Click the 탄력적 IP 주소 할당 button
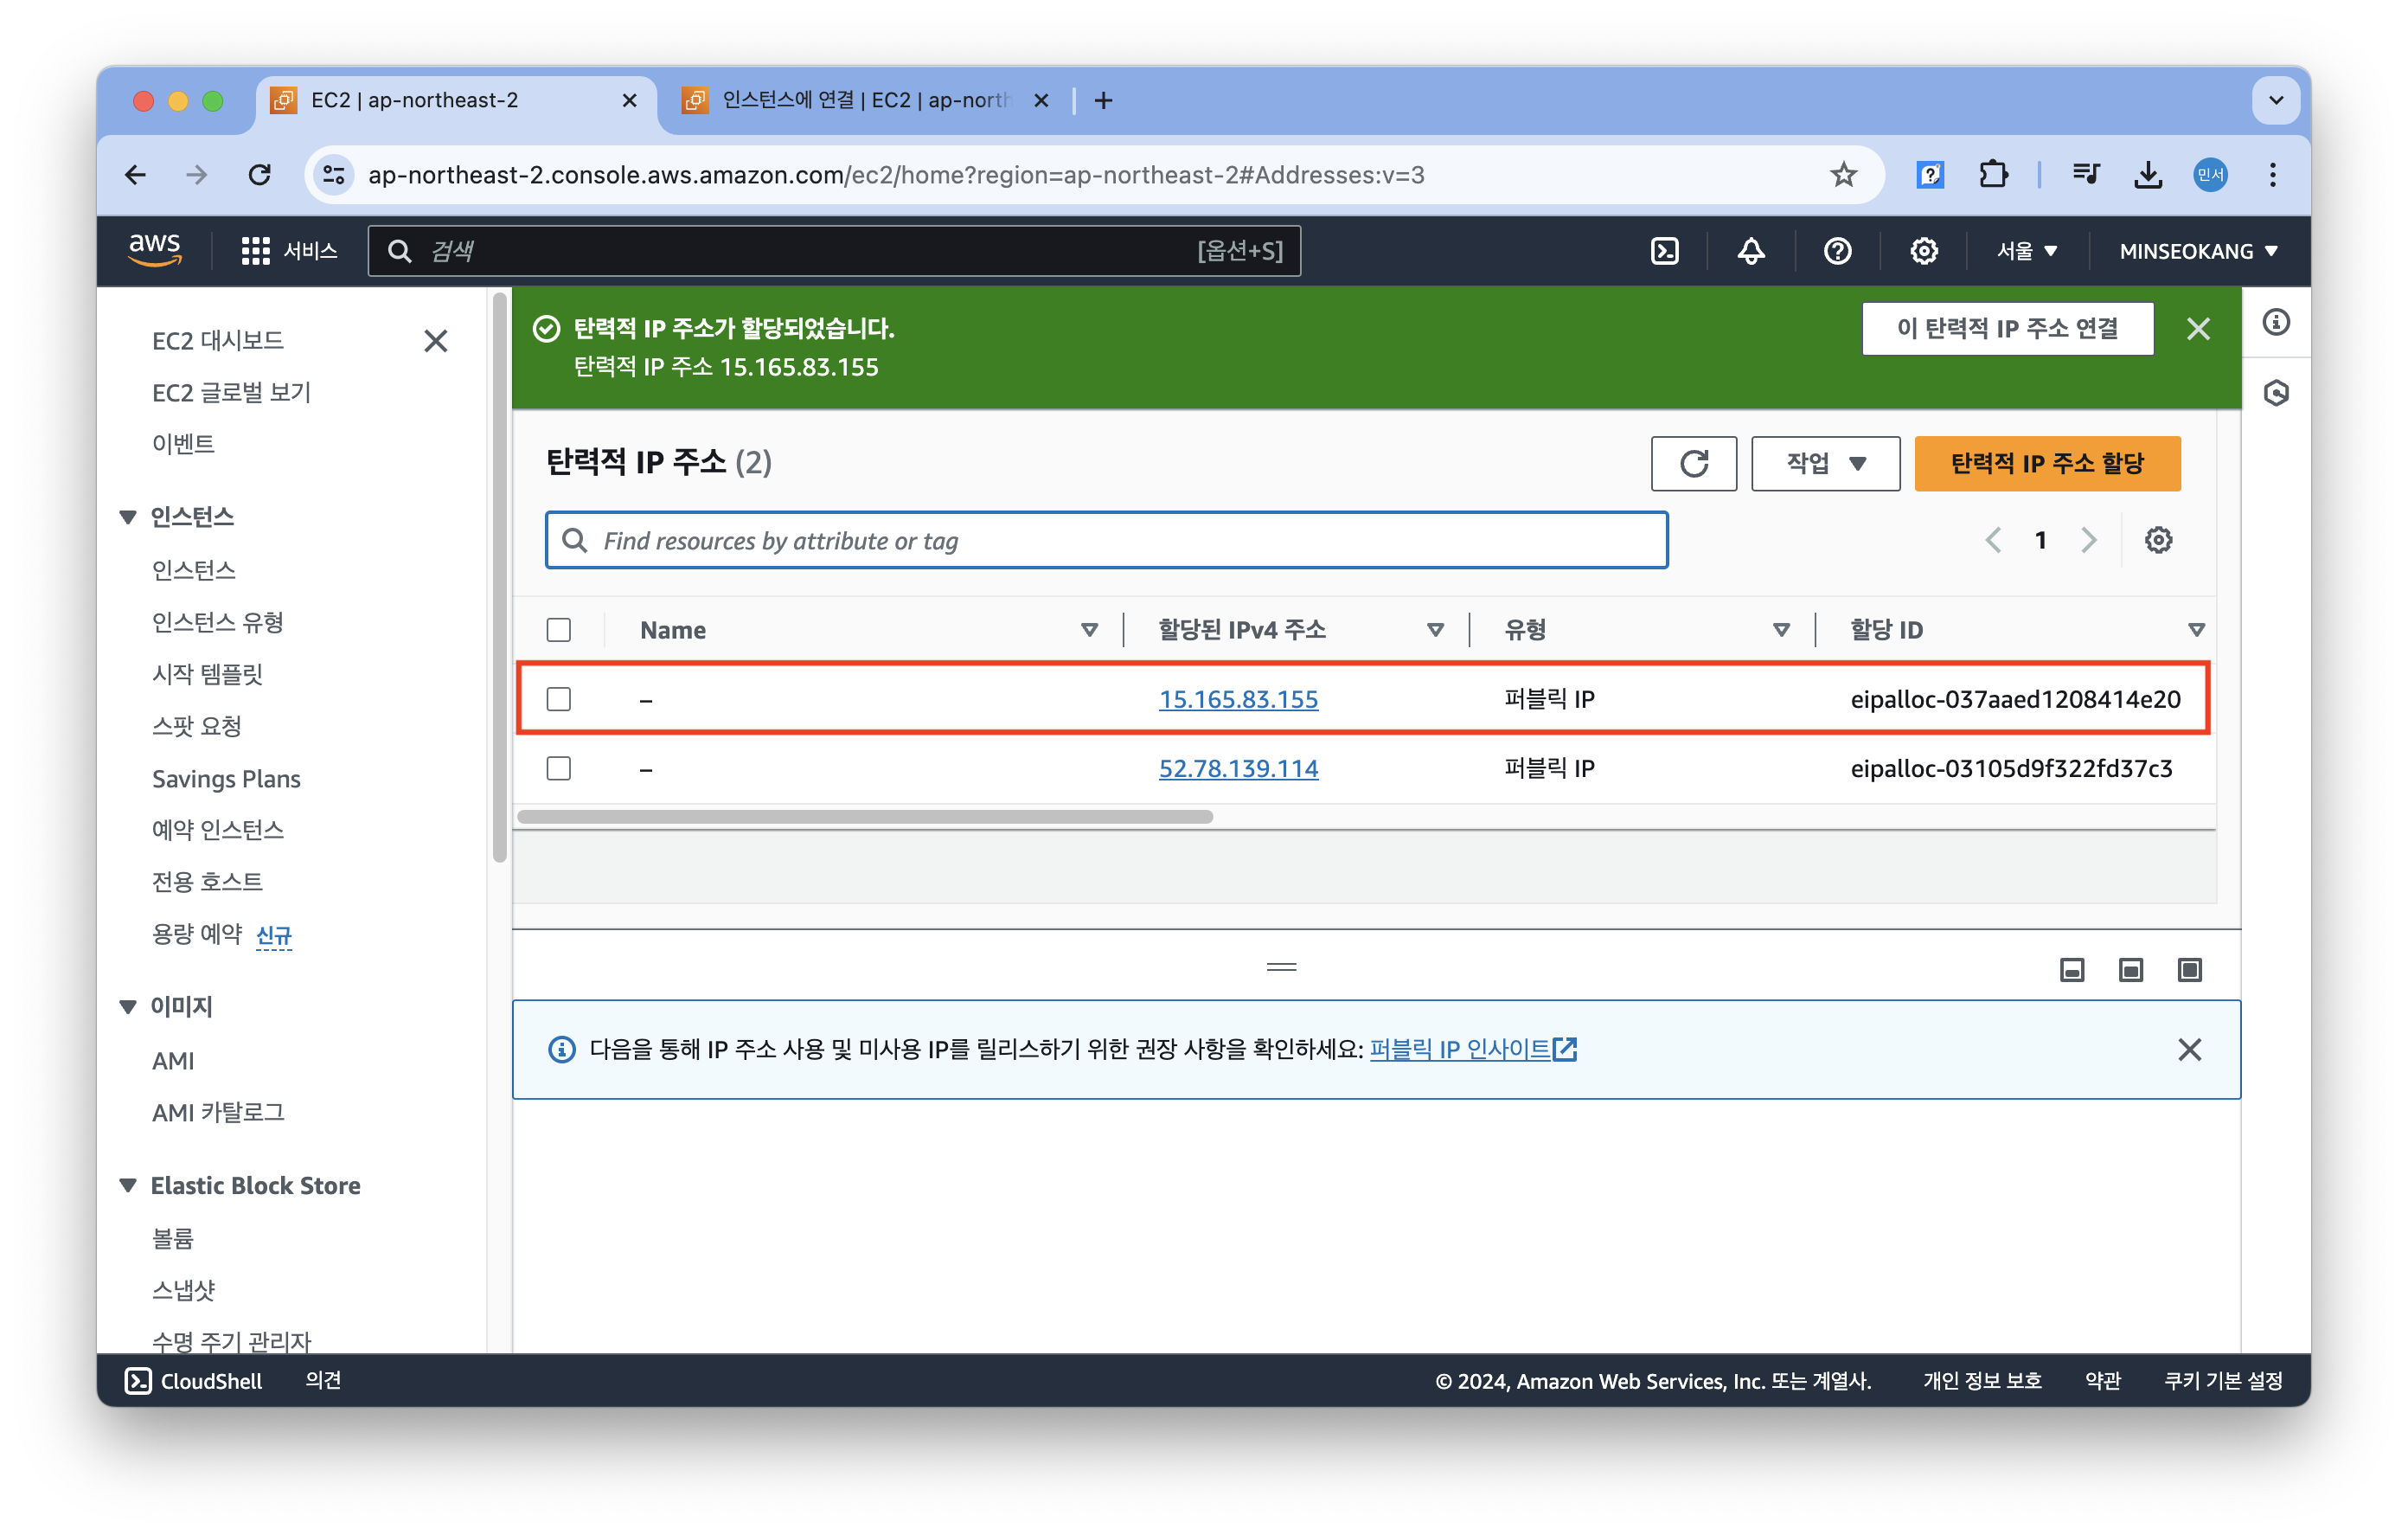The height and width of the screenshot is (1535, 2408). (x=2046, y=463)
